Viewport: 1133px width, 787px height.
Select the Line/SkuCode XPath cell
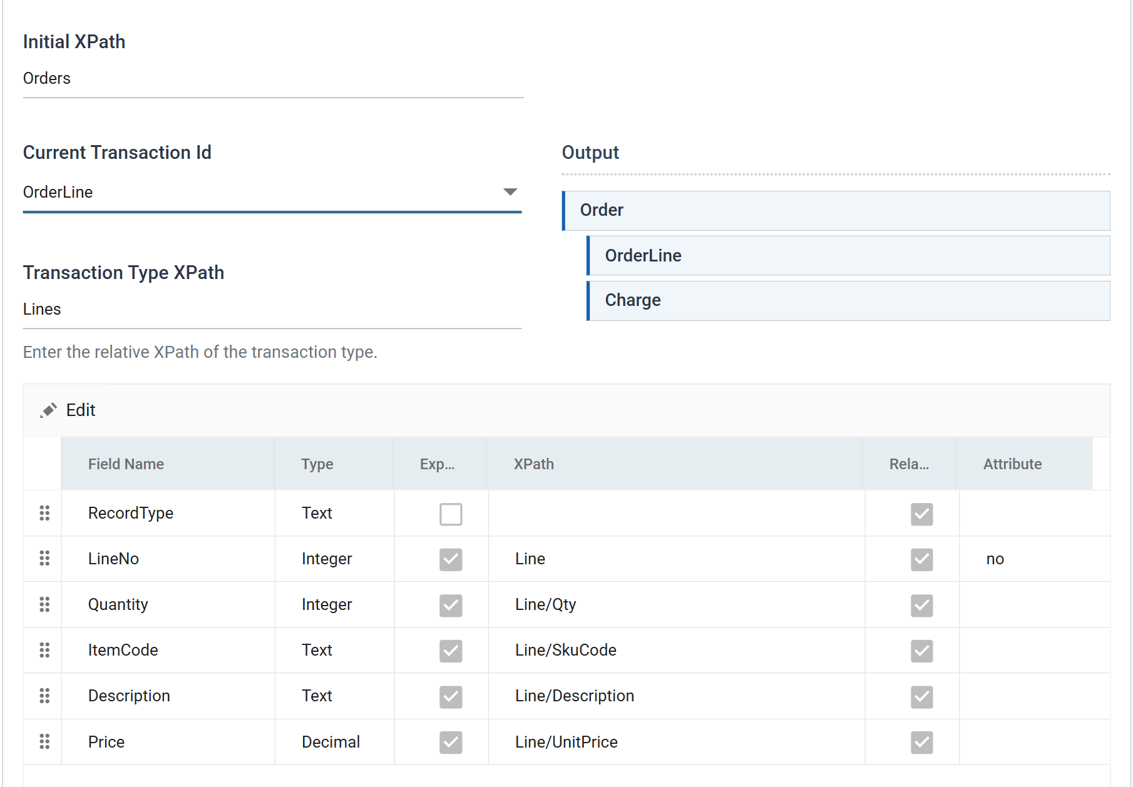point(677,650)
